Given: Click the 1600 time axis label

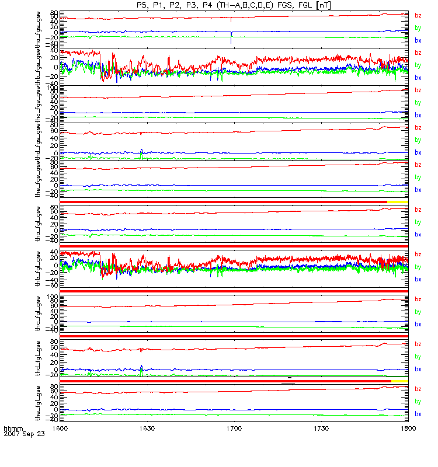Looking at the screenshot, I should [60, 428].
